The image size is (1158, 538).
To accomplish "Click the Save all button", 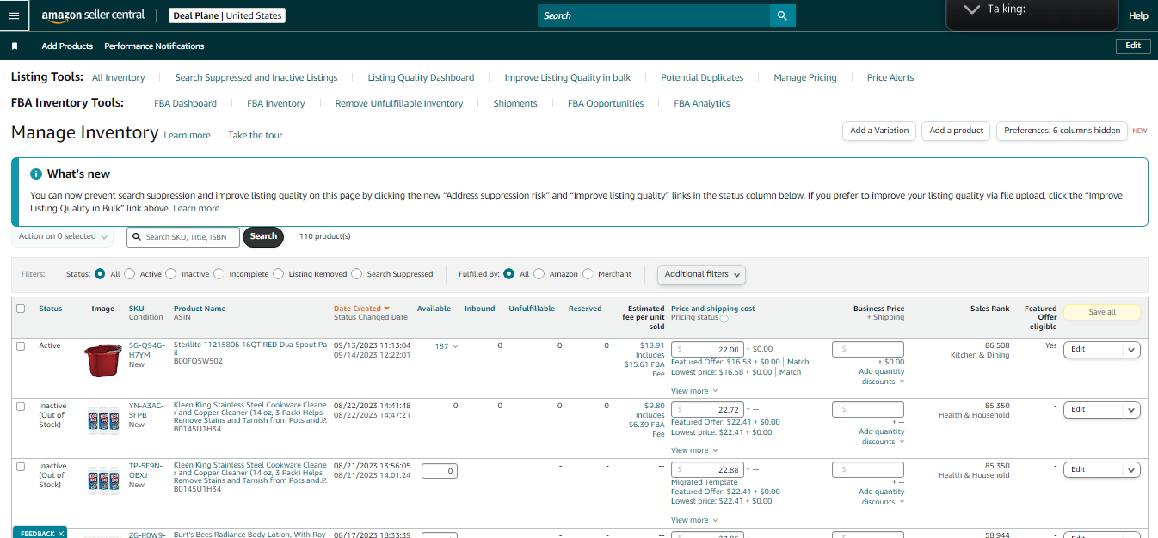I will [x=1102, y=312].
